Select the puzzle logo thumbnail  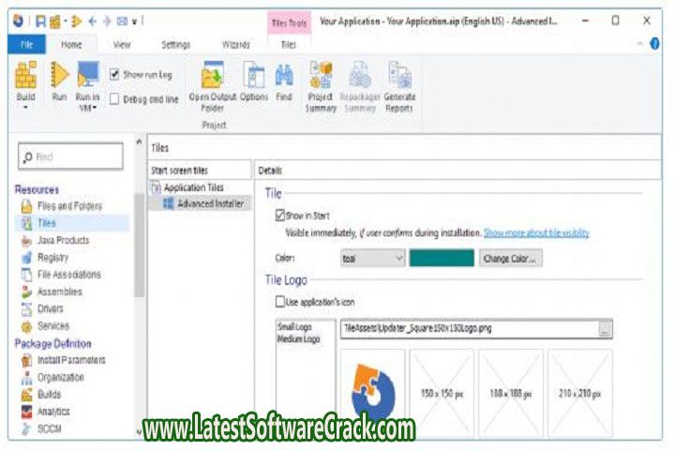tap(373, 393)
